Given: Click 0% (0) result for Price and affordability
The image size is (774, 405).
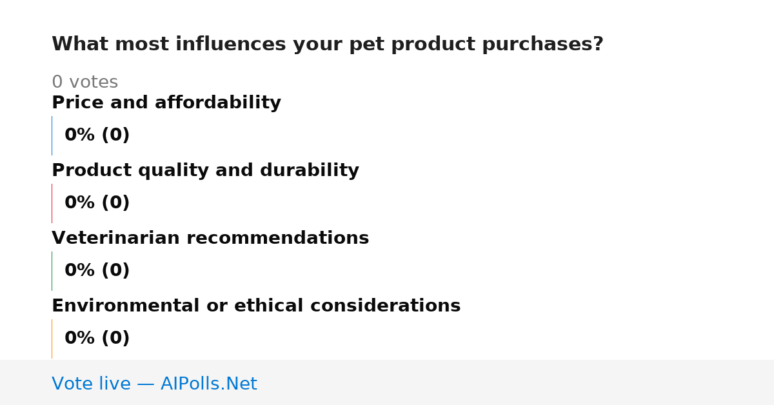Looking at the screenshot, I should coord(97,135).
